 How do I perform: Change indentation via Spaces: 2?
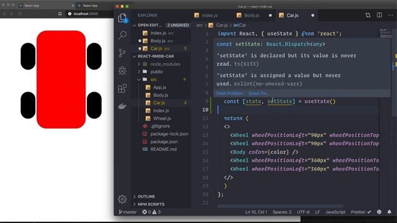[282, 212]
